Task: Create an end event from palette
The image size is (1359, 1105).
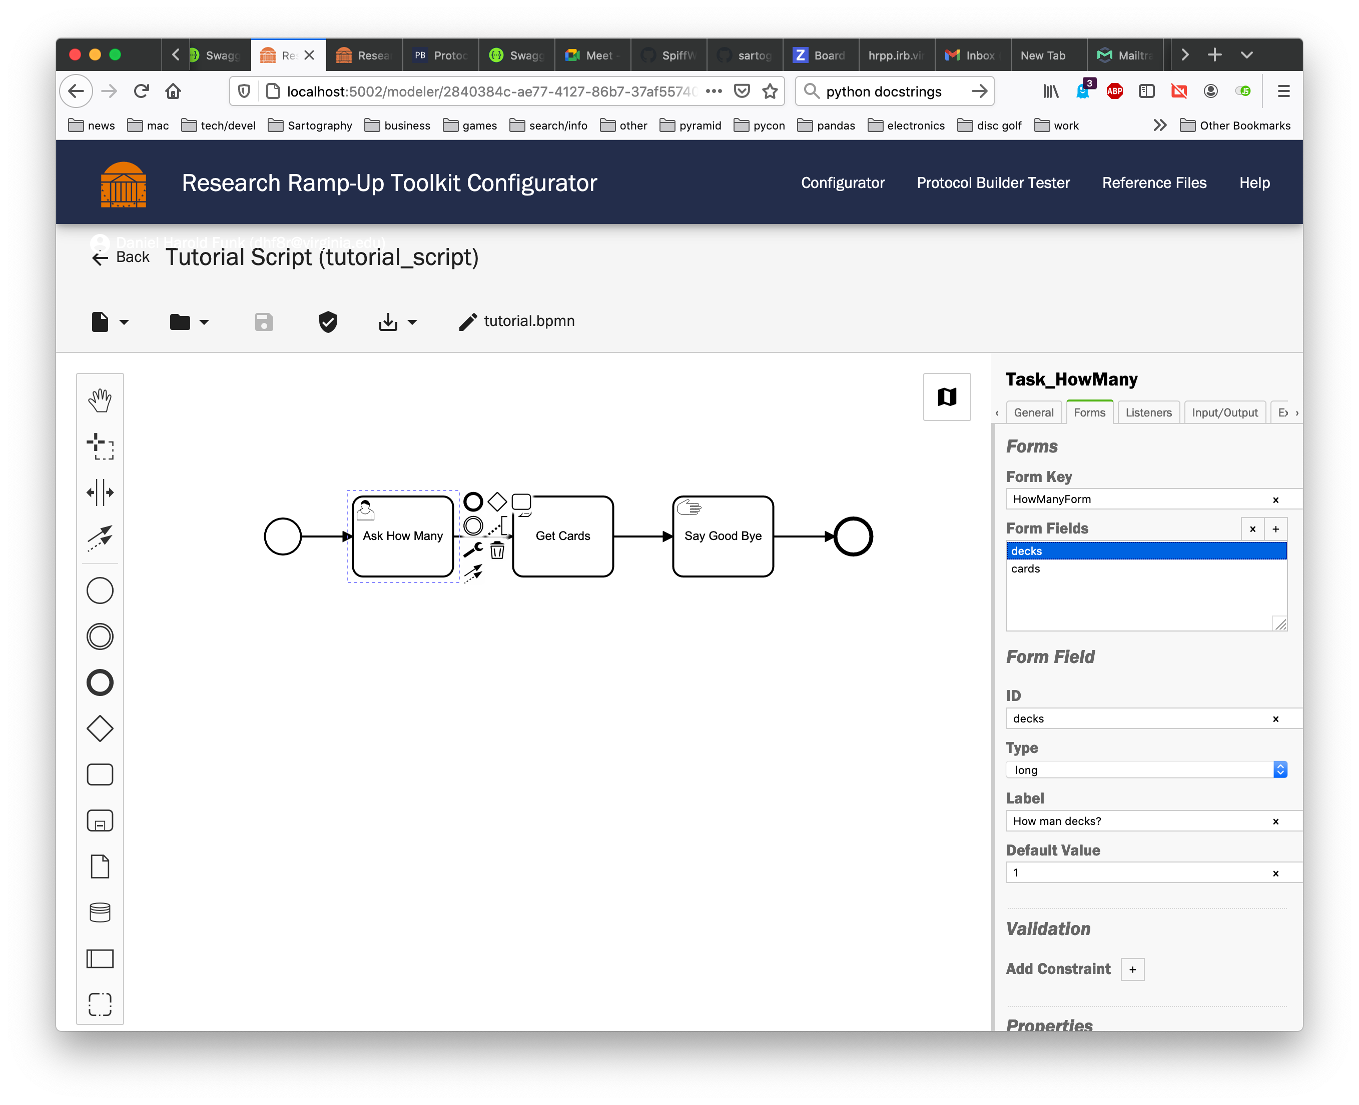Action: click(x=100, y=682)
